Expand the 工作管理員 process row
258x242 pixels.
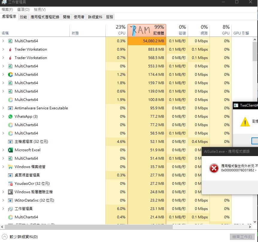3,209
